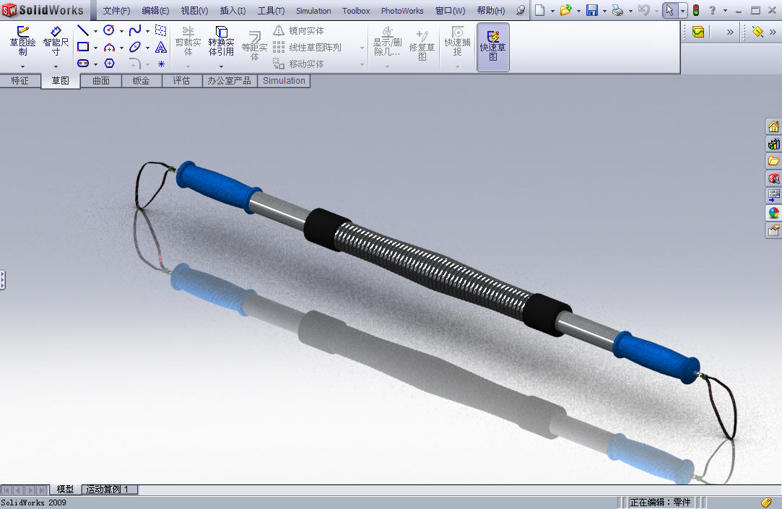Open the Toolbox menu
This screenshot has height=509, width=782.
click(356, 11)
